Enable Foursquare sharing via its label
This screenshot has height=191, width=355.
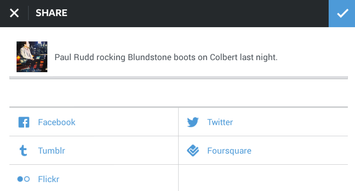[x=229, y=151]
